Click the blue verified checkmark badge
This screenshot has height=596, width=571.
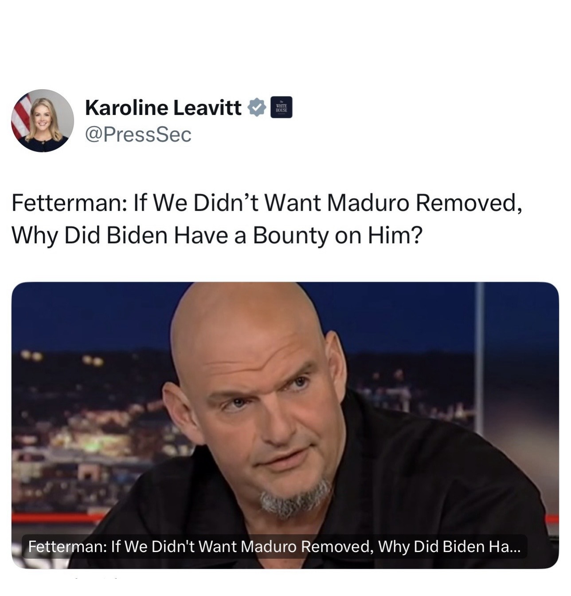(x=256, y=107)
